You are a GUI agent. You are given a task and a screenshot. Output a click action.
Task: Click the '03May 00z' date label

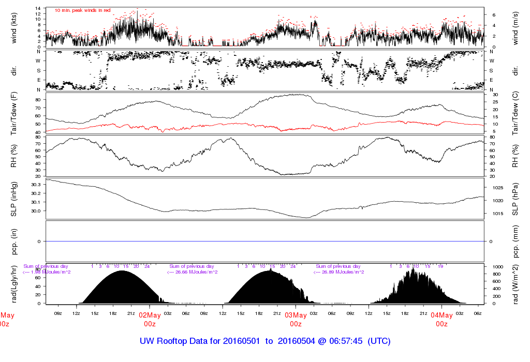coord(296,320)
